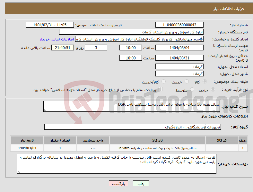
Task: Open اطلاعات تماس خریدار link
Action: 57,39
